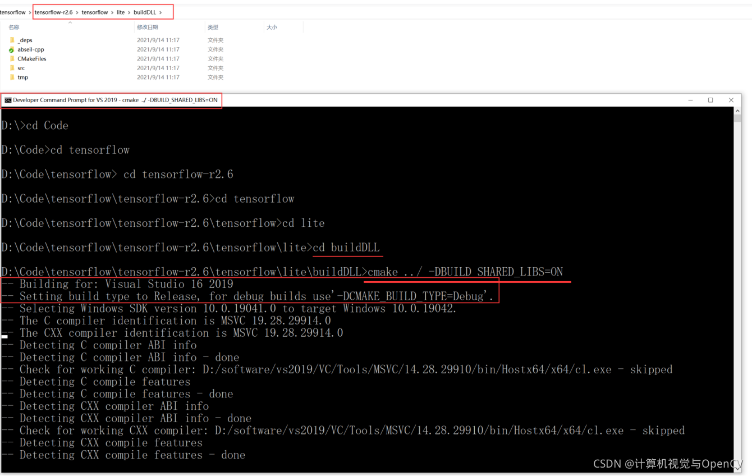The width and height of the screenshot is (752, 476).
Task: Select the src folder name
Action: tap(21, 68)
